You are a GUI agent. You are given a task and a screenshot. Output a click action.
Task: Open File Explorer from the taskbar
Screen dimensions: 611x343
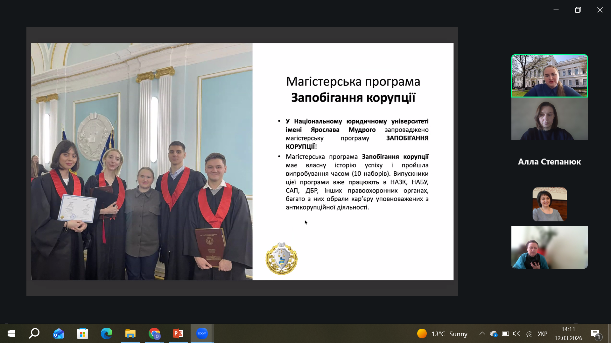pyautogui.click(x=130, y=333)
